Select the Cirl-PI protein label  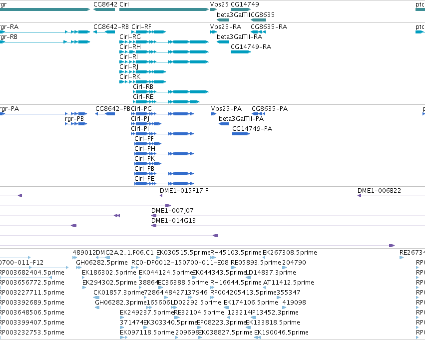tap(140, 129)
